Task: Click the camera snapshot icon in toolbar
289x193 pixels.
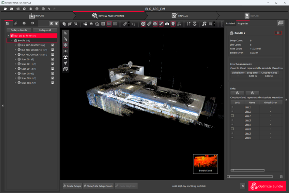Action: (x=167, y=24)
